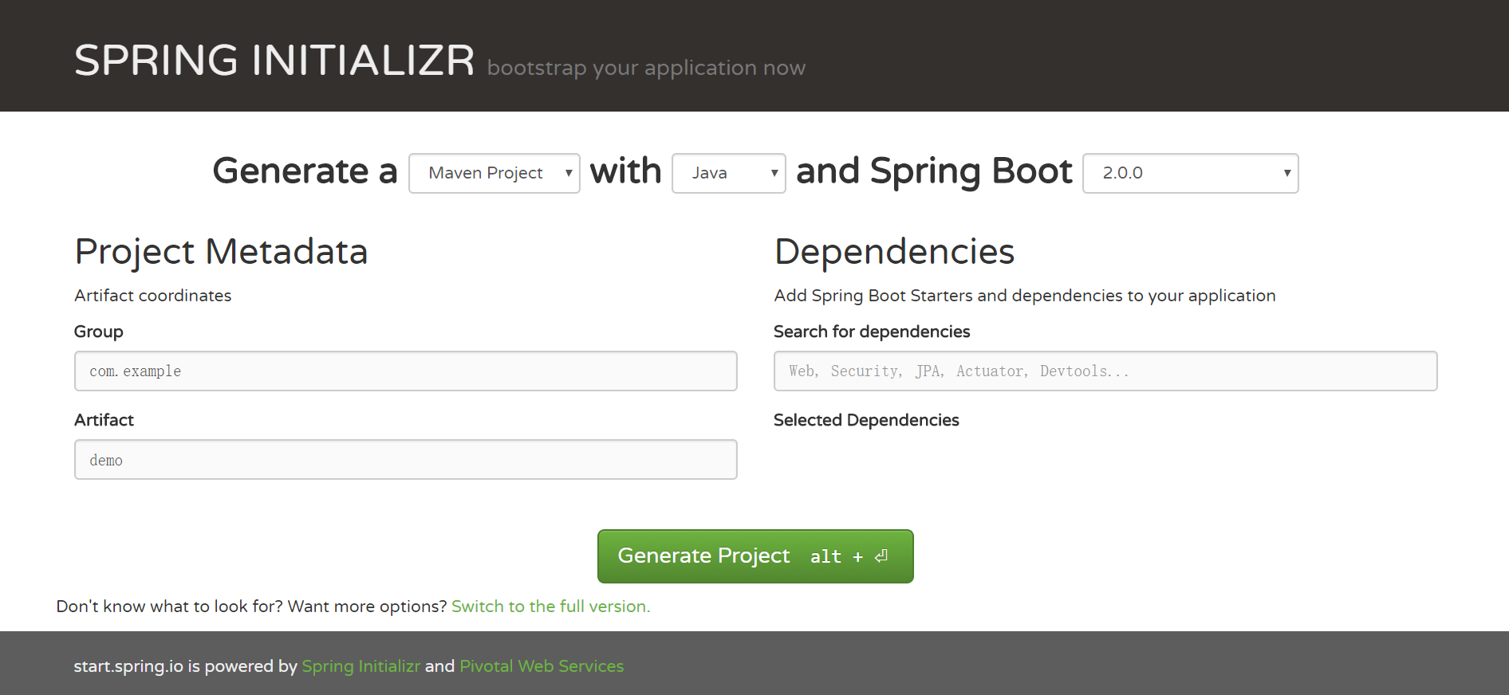Open the Spring Boot 2.0.0 version dropdown
The height and width of the screenshot is (695, 1509).
coord(1189,173)
